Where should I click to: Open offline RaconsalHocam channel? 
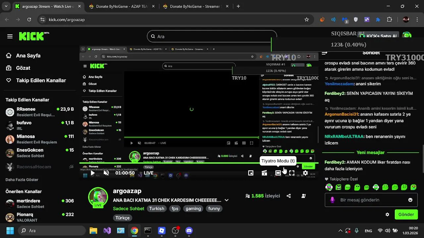point(40,167)
